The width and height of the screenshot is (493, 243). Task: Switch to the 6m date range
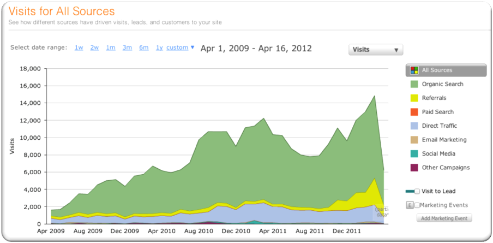(143, 48)
